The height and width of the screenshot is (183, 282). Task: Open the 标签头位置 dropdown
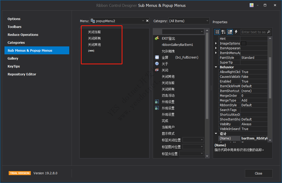(x=202, y=153)
